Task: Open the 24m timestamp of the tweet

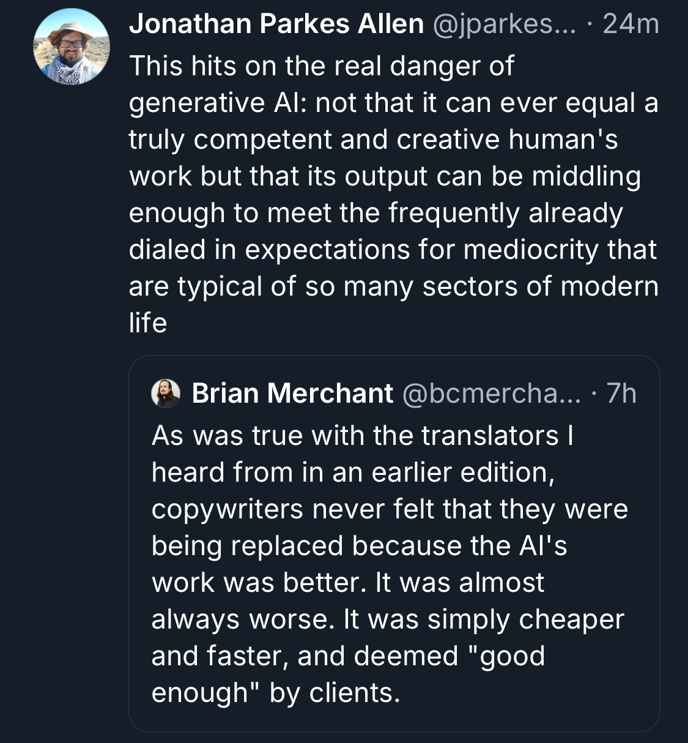Action: (x=630, y=24)
